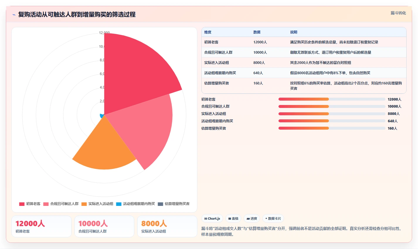The image size is (418, 249).
Task: Click the 数据 column header
Action: [257, 32]
